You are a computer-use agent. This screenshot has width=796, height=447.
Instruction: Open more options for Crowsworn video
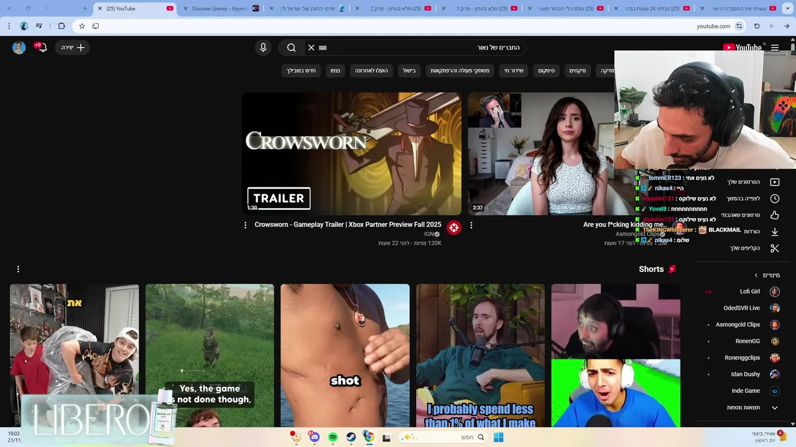click(x=245, y=225)
